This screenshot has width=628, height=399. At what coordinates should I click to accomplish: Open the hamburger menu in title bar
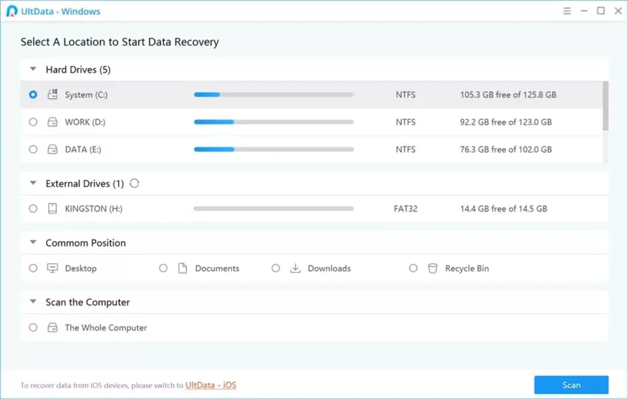pos(567,11)
